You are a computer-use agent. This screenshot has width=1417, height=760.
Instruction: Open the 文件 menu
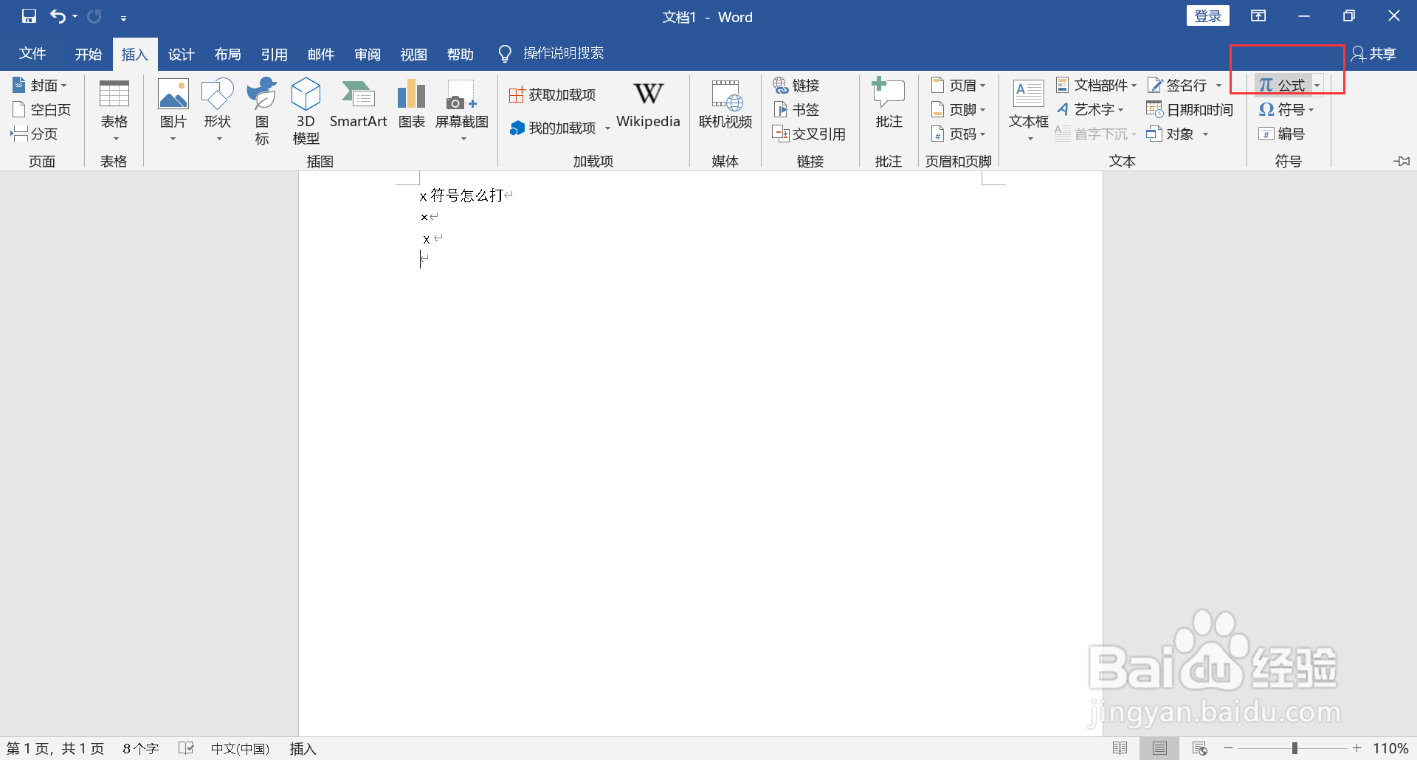pyautogui.click(x=32, y=54)
